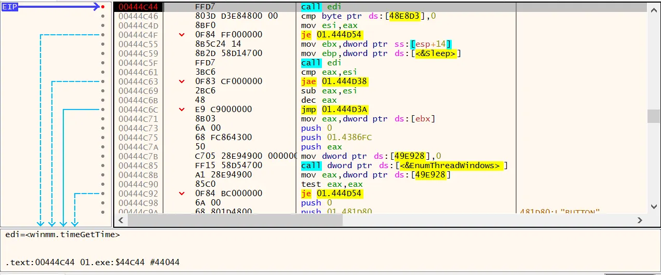Screen dimensions: 661x275
Task: Toggle breakpoint dot next to 00444C59
Action: click(x=103, y=53)
